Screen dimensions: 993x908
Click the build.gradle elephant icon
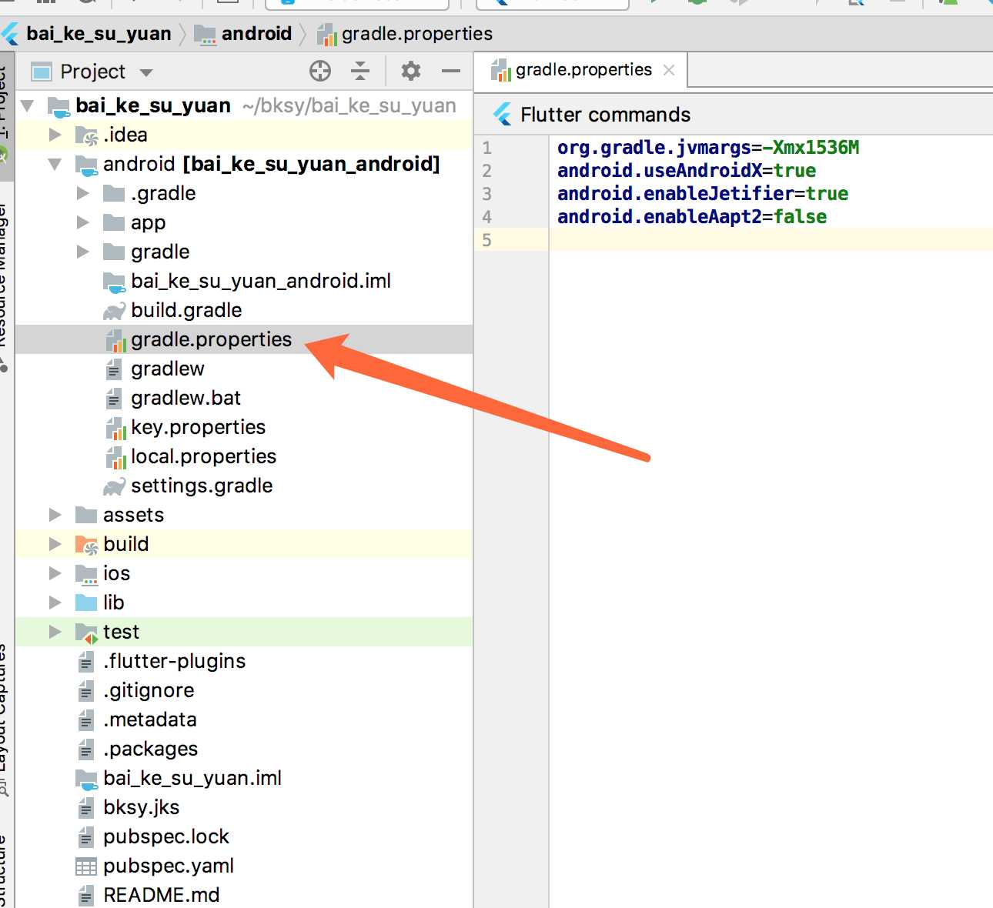pos(114,311)
